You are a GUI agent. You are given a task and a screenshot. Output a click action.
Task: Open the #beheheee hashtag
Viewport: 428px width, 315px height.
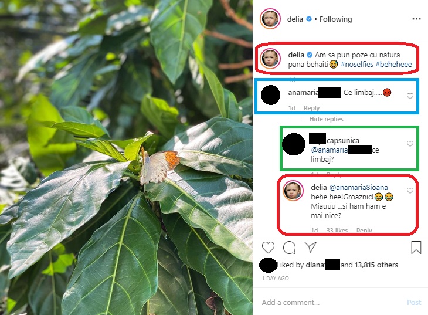[393, 64]
